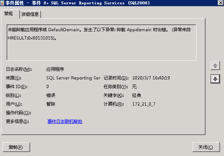Click the 计算机(R) label
224x156 pixels.
click(114, 104)
